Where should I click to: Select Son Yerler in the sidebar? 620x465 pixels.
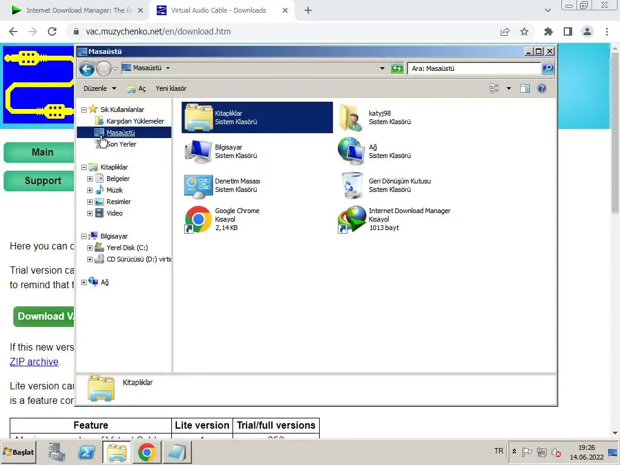point(121,144)
